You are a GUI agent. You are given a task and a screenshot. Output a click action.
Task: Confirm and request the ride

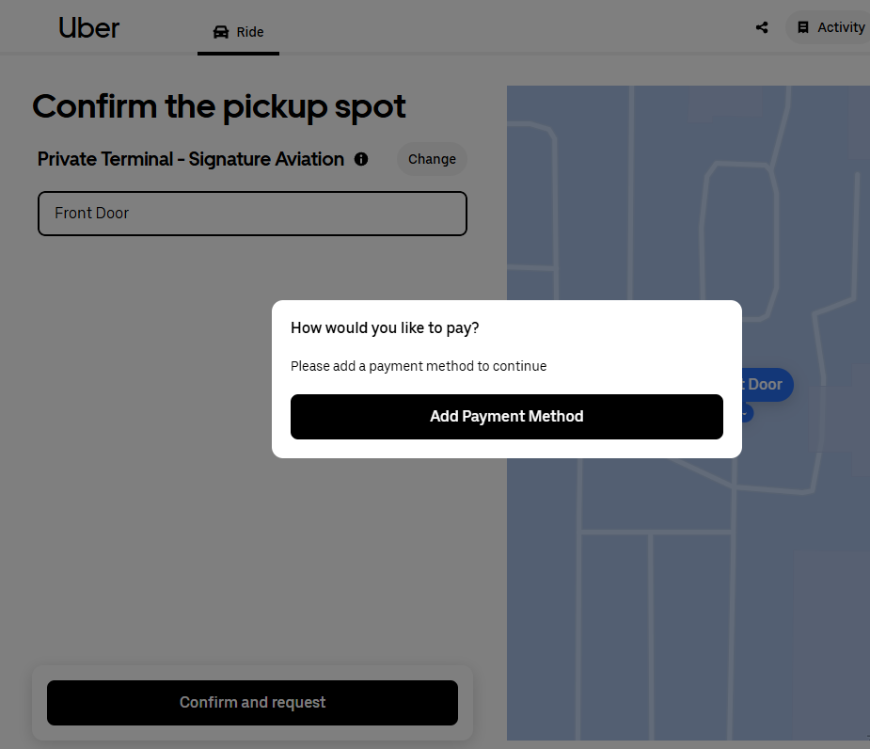pyautogui.click(x=252, y=702)
